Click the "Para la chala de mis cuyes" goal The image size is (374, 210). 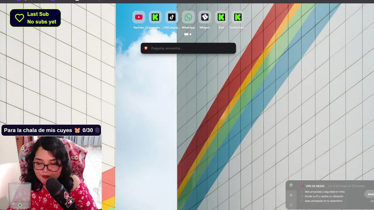click(x=51, y=130)
